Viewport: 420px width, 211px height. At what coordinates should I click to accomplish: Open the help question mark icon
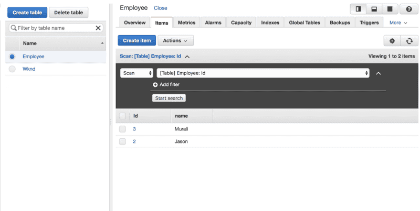click(x=408, y=9)
